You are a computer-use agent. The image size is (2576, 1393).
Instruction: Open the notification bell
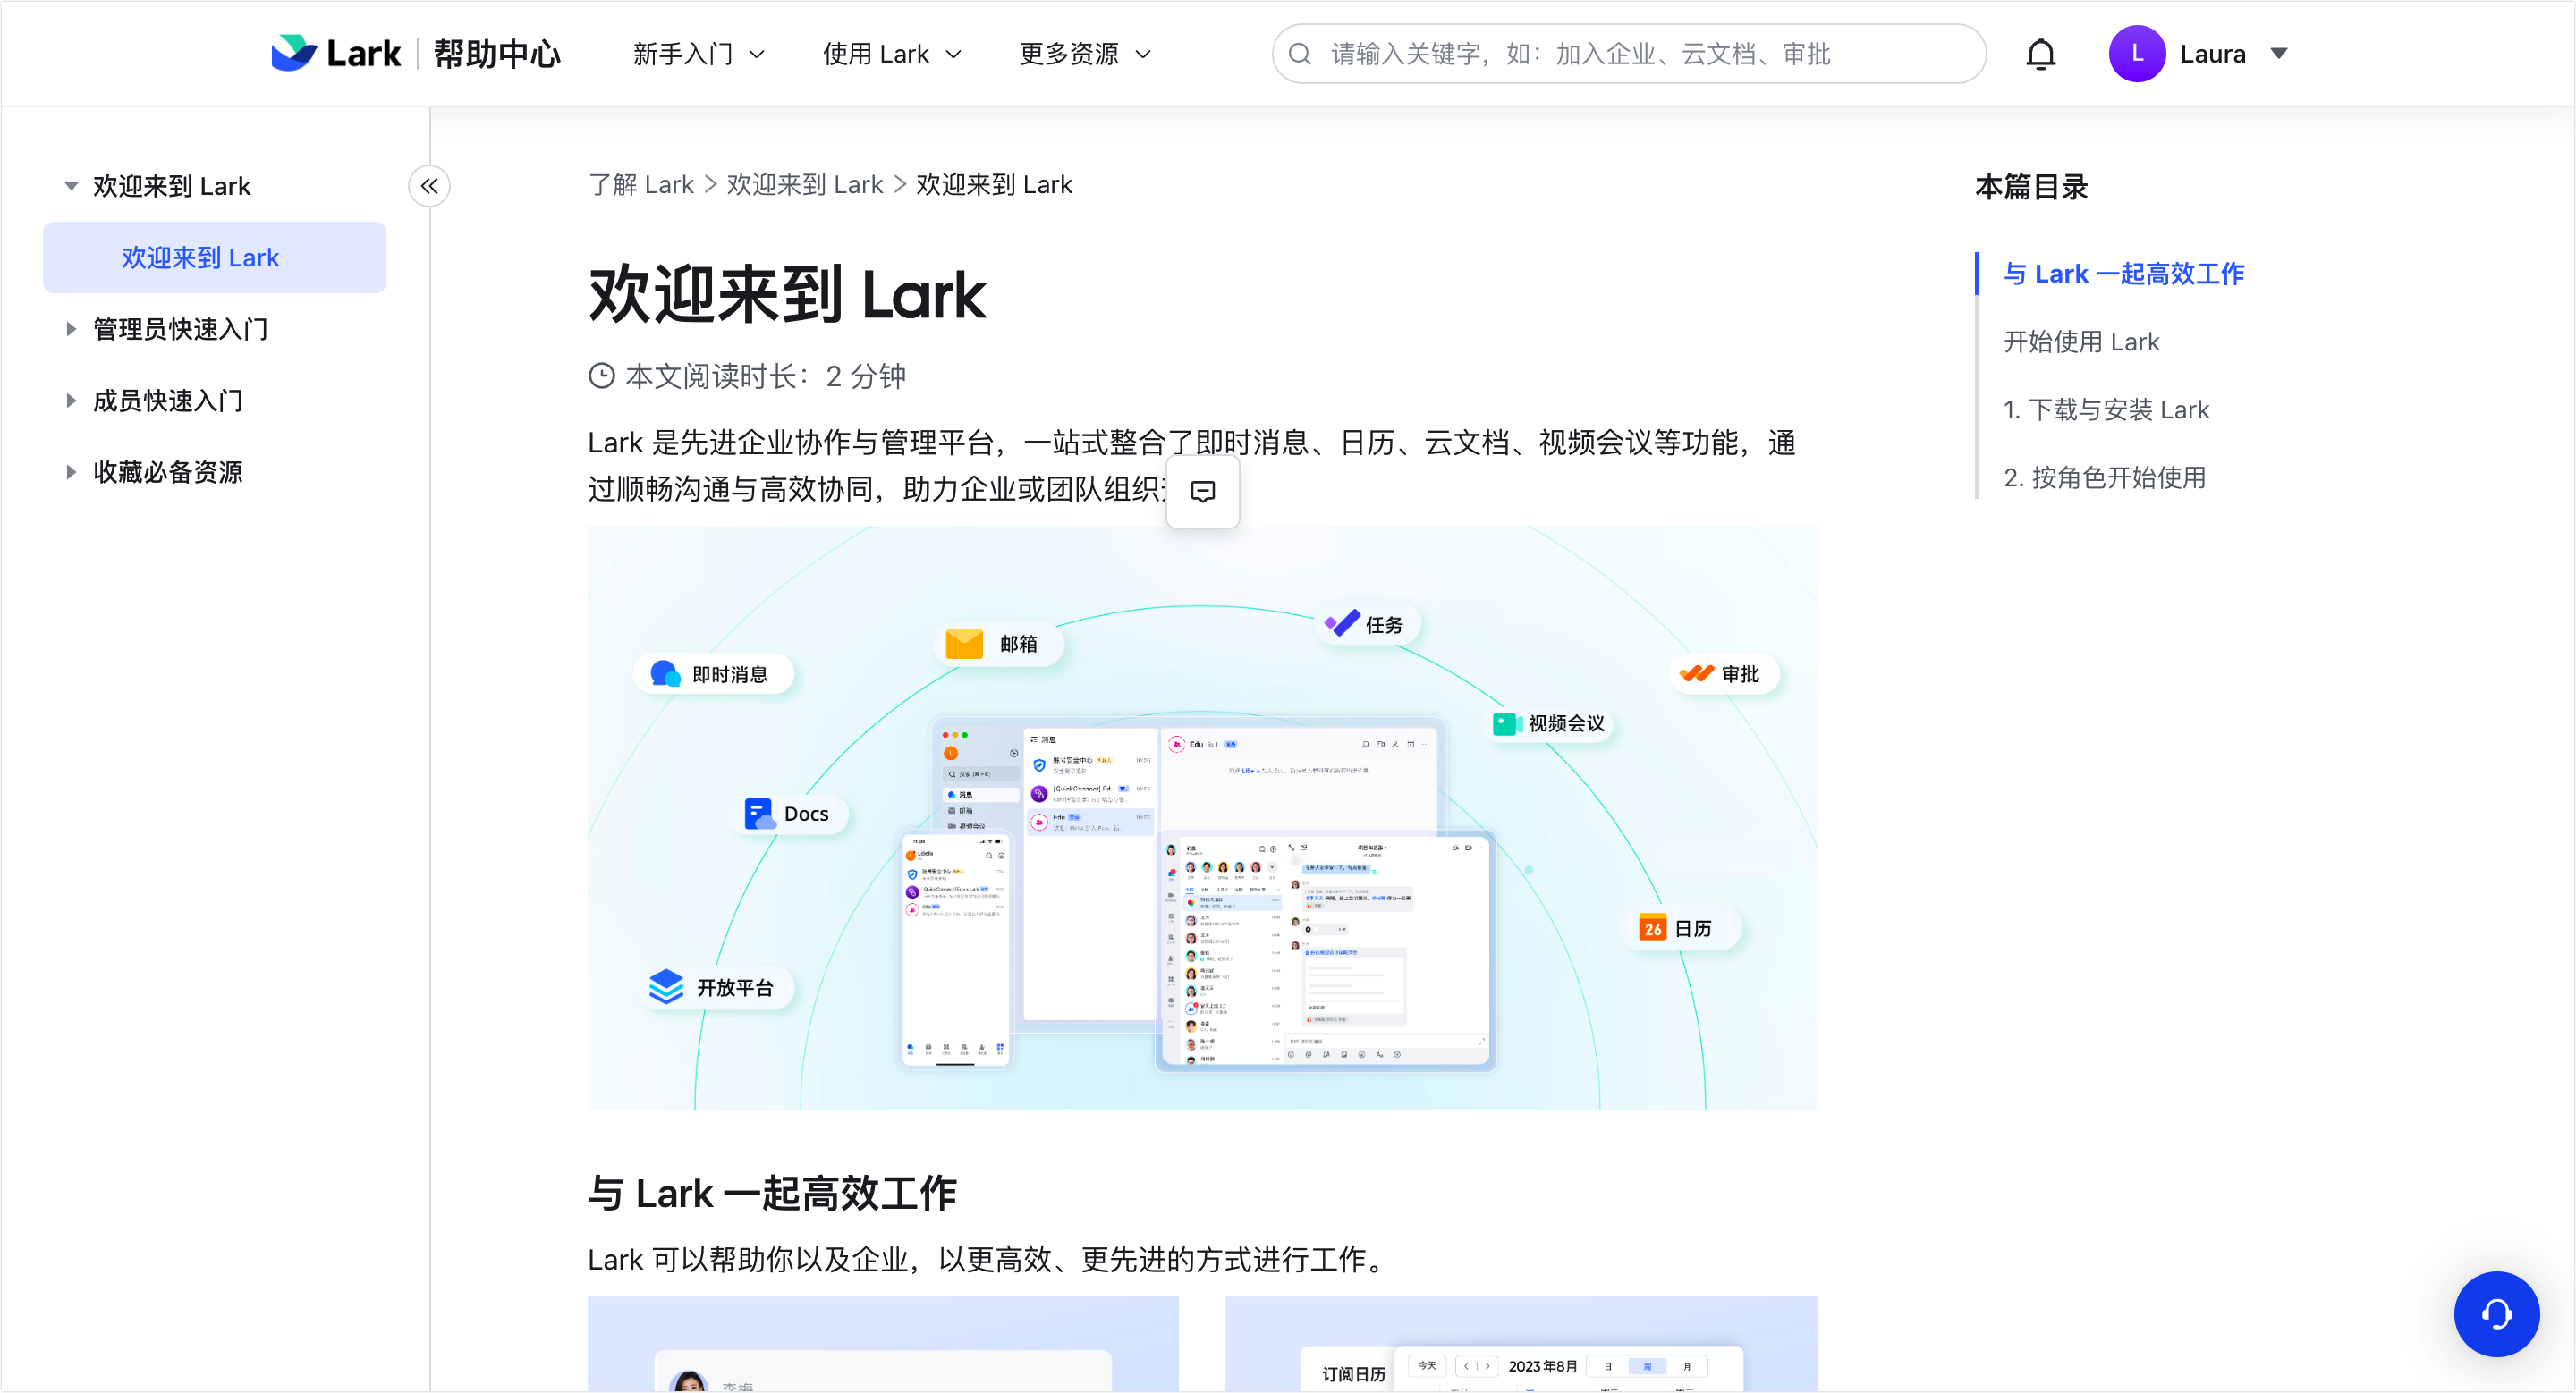(2040, 53)
